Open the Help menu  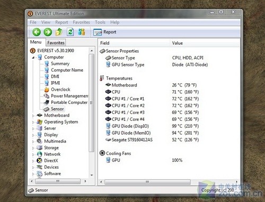click(x=115, y=22)
